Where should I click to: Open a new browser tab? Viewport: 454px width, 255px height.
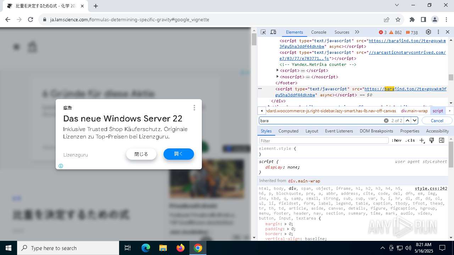pyautogui.click(x=96, y=6)
